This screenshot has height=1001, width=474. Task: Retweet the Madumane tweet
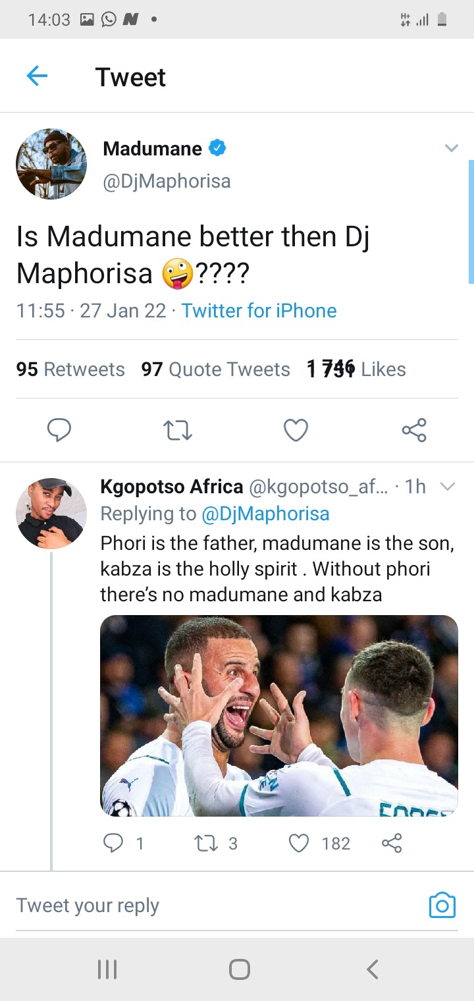point(177,431)
